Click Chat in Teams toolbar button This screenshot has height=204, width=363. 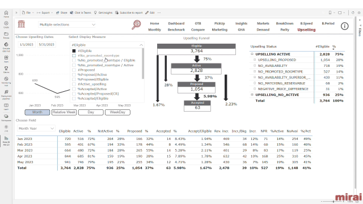[81, 12]
